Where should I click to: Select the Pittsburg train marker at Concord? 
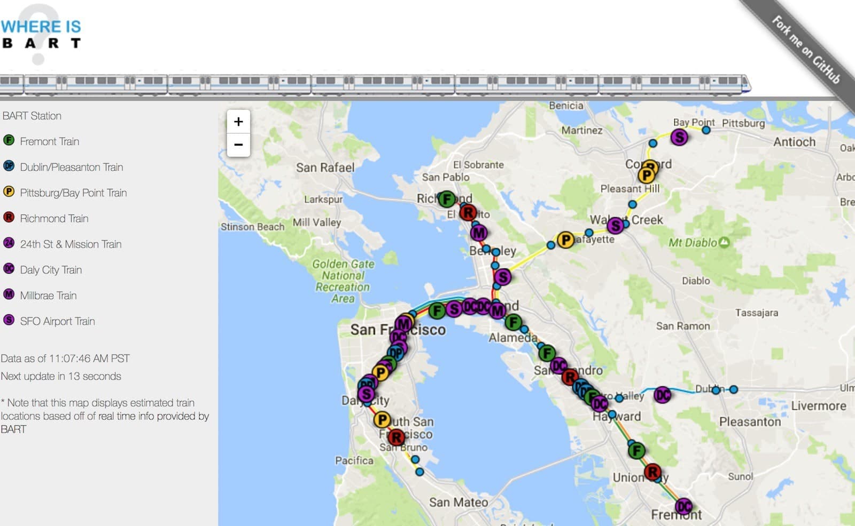tap(647, 175)
